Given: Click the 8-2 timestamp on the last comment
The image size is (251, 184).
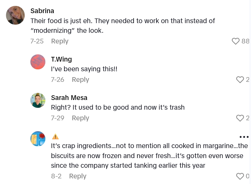Looking at the screenshot, I should (56, 176).
